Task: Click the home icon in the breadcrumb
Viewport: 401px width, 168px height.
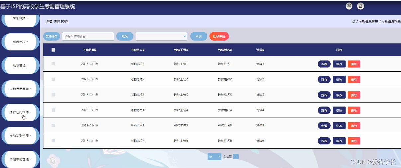Action: (x=354, y=22)
